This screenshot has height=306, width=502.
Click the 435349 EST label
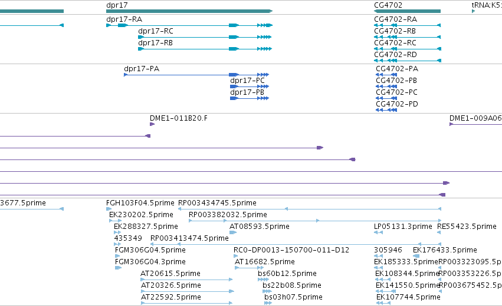[x=128, y=238]
